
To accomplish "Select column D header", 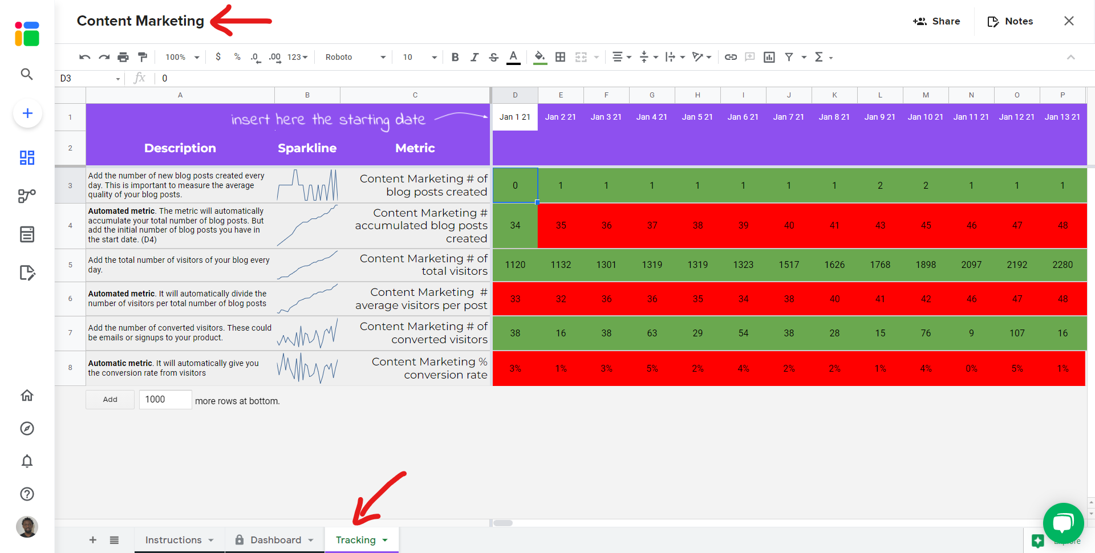I will tap(515, 95).
